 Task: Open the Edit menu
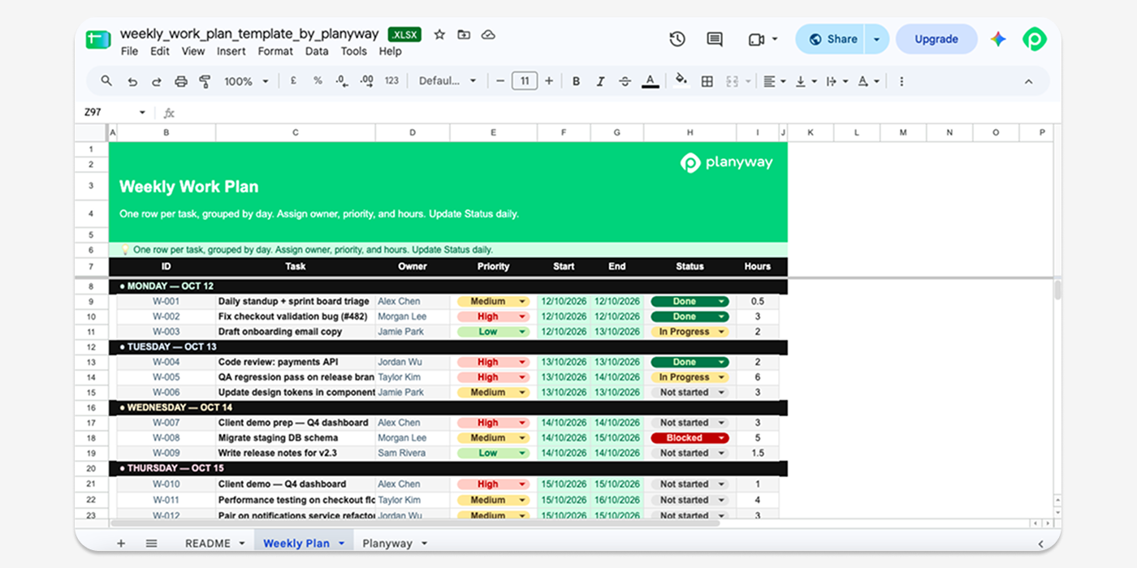(160, 51)
